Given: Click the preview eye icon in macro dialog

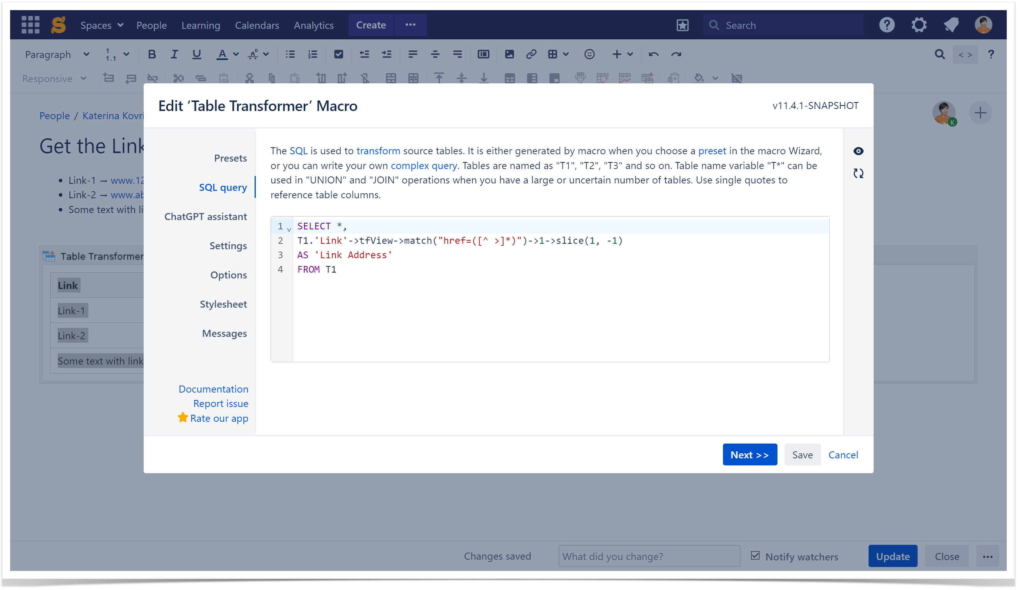Looking at the screenshot, I should (x=858, y=151).
